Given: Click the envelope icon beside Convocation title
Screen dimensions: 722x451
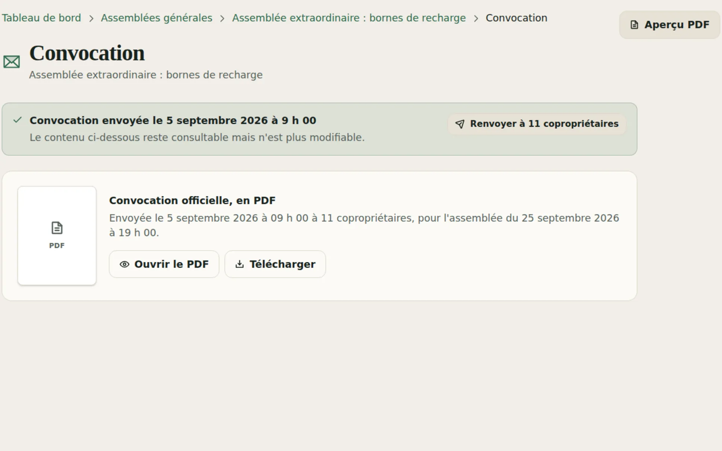Looking at the screenshot, I should coord(12,62).
